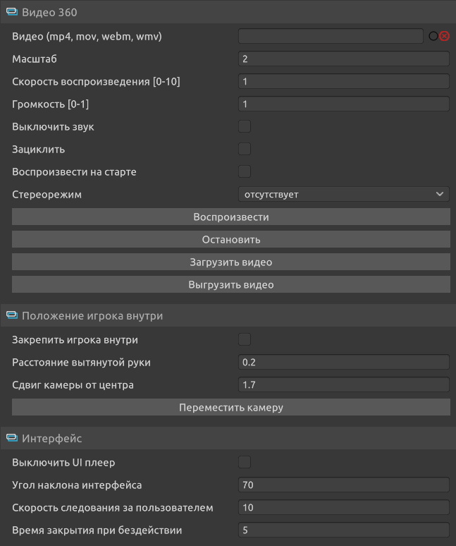Collapse the Интерфейс section header
This screenshot has height=546, width=456.
pos(51,439)
